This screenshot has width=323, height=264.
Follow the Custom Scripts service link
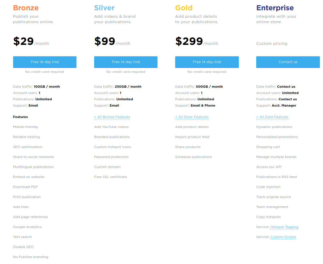[283, 237]
